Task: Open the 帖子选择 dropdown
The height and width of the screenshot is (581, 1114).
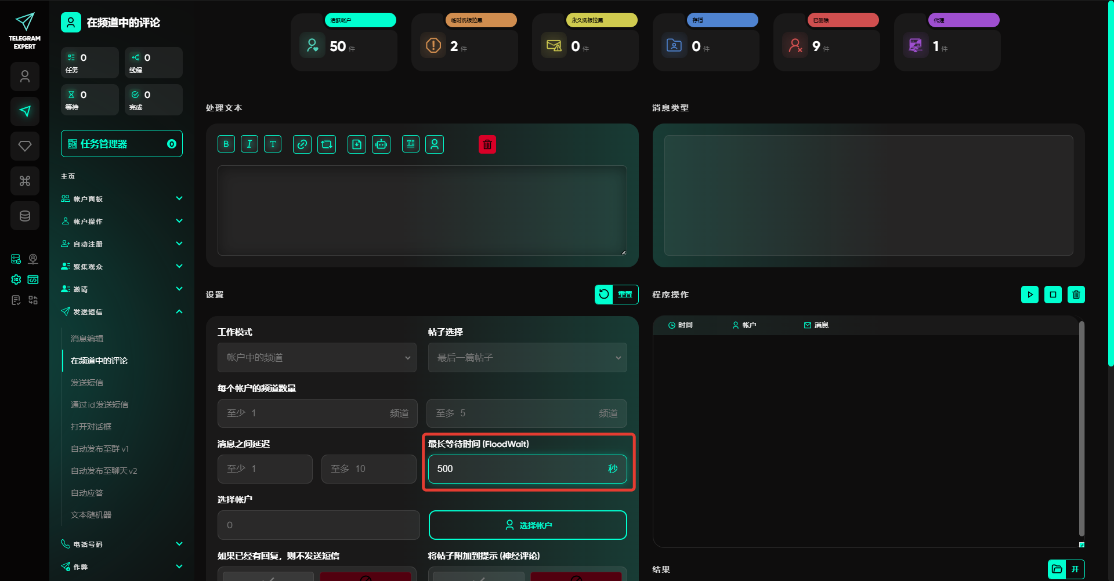Action: 527,358
